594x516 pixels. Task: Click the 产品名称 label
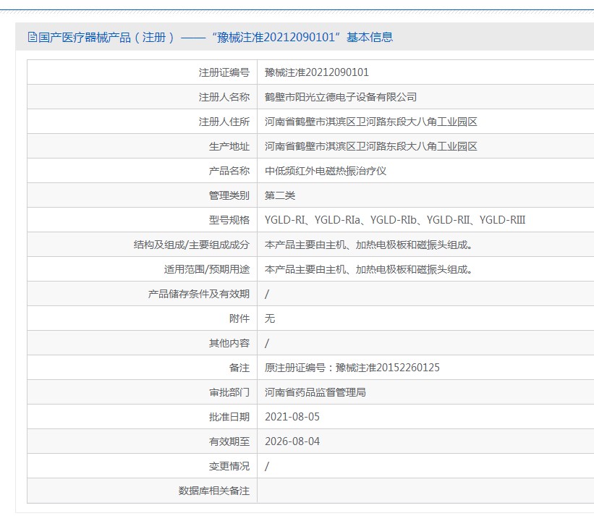(x=229, y=171)
